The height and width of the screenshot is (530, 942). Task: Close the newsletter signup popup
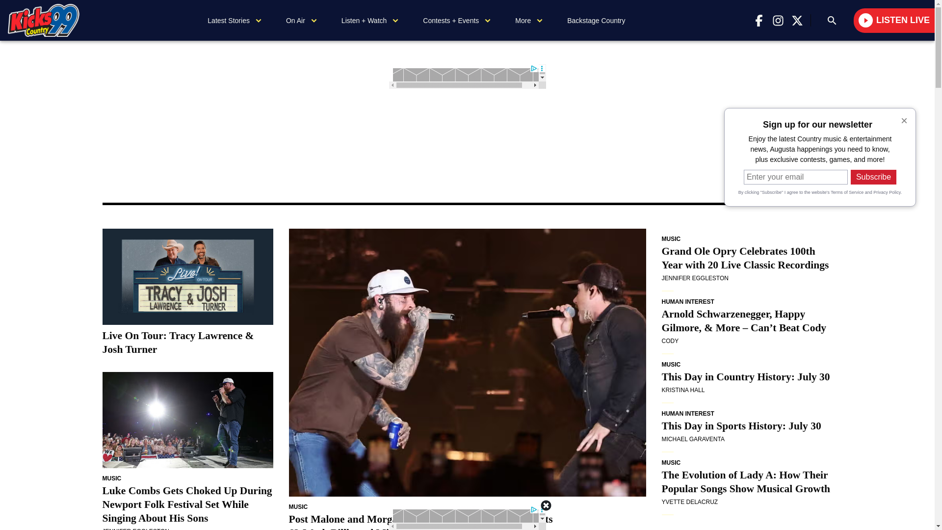point(904,121)
